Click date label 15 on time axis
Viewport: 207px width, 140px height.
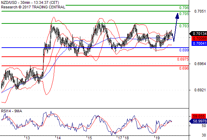point(90,138)
